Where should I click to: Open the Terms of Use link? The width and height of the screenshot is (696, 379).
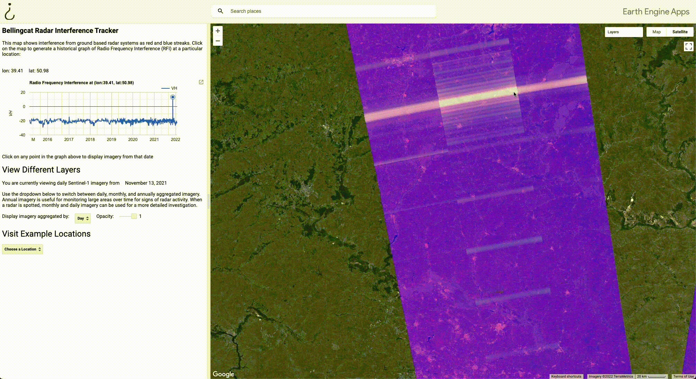[683, 376]
